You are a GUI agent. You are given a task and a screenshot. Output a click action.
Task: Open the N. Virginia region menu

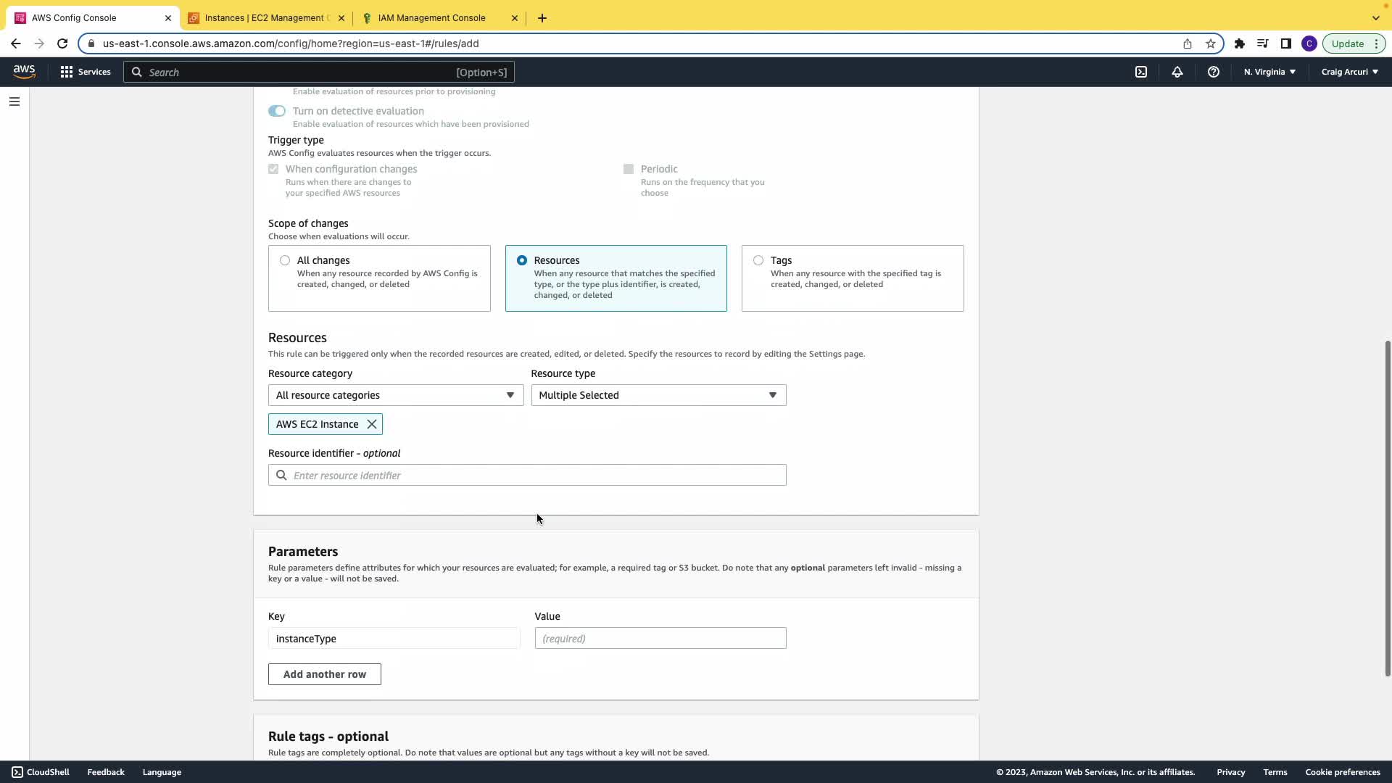tap(1269, 72)
